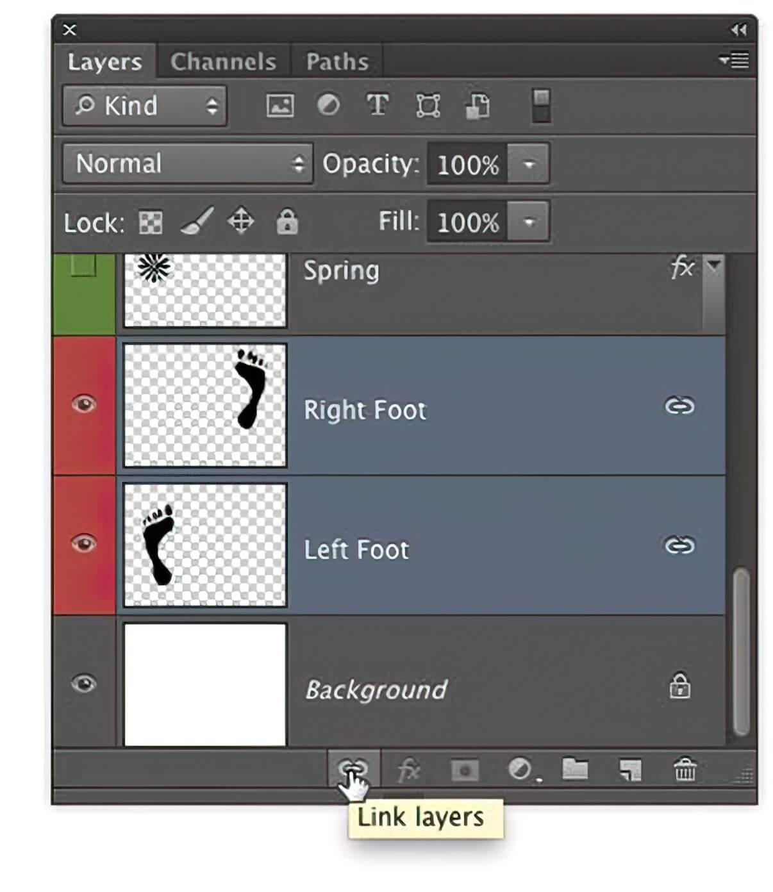The image size is (773, 892).
Task: Switch to the Paths tab
Action: coord(337,62)
